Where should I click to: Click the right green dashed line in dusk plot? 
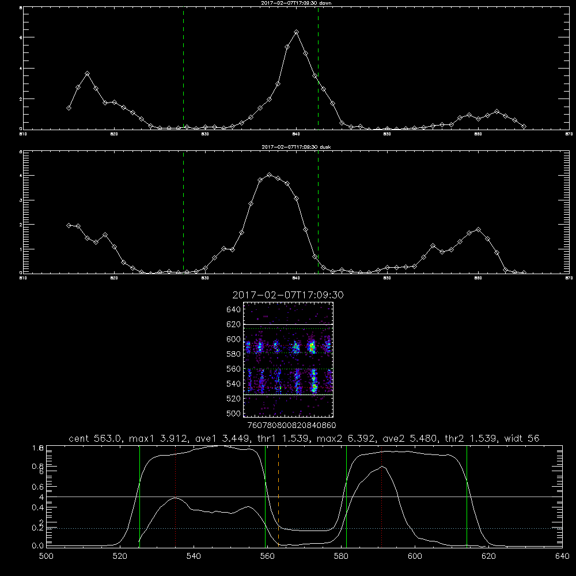318,213
